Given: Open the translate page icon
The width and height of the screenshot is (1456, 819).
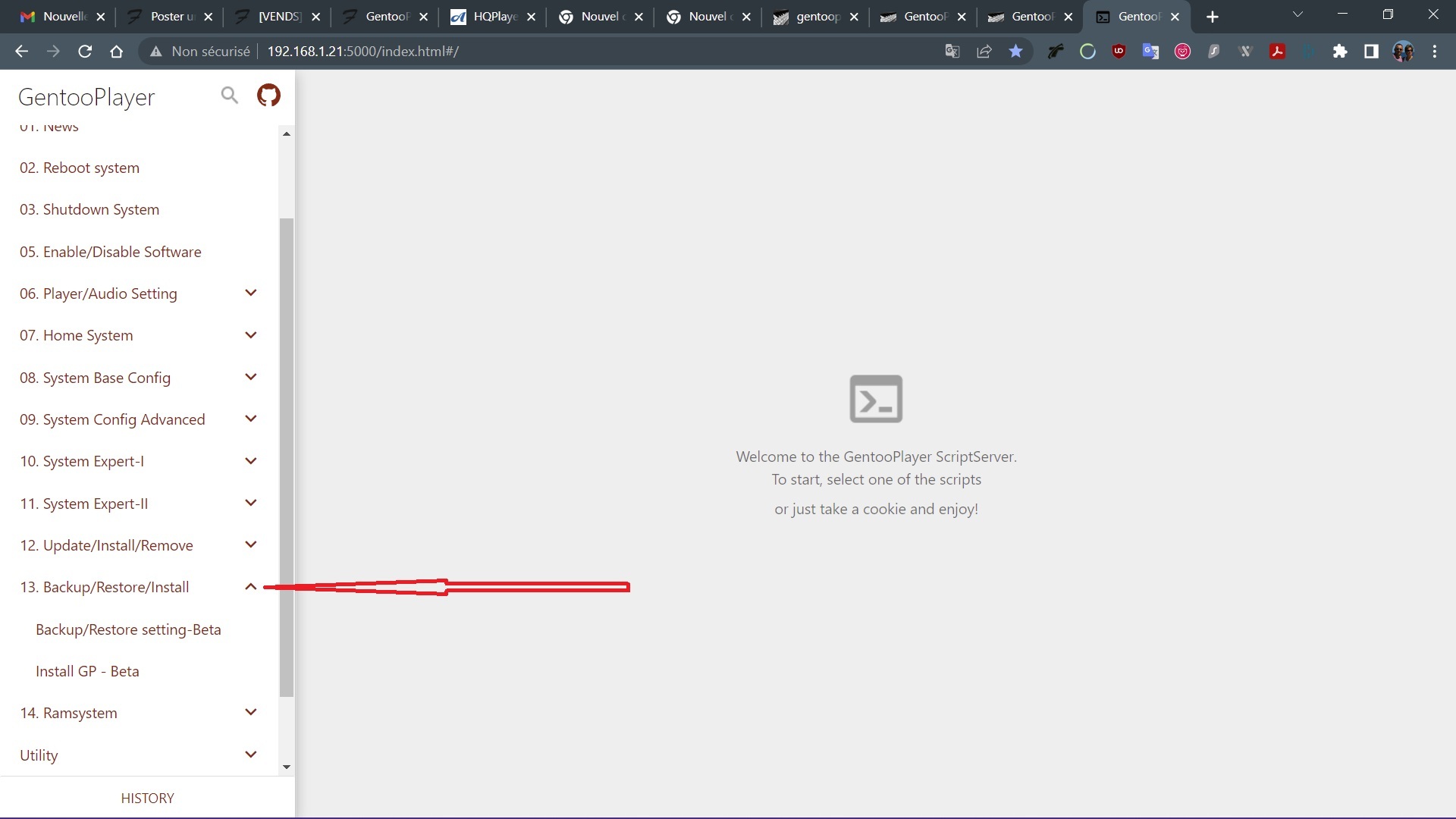Looking at the screenshot, I should click(952, 52).
